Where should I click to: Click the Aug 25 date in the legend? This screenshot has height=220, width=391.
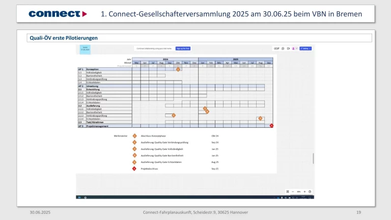[x=215, y=162]
